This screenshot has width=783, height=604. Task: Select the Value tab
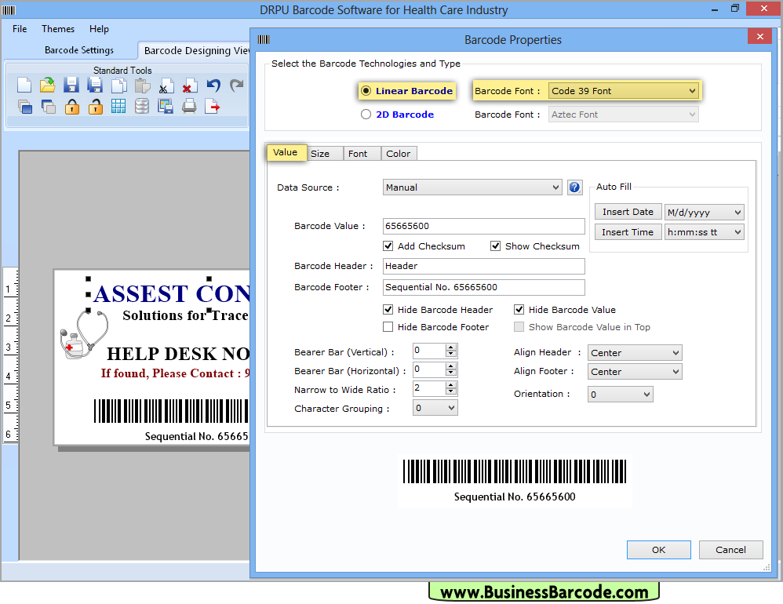tap(285, 152)
